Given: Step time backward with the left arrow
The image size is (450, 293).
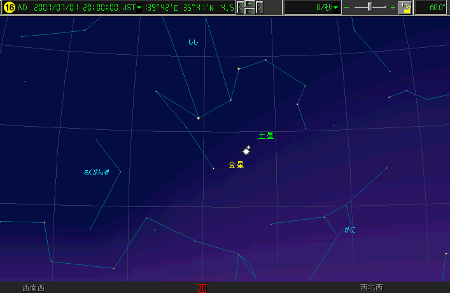Looking at the screenshot, I should (x=241, y=8).
